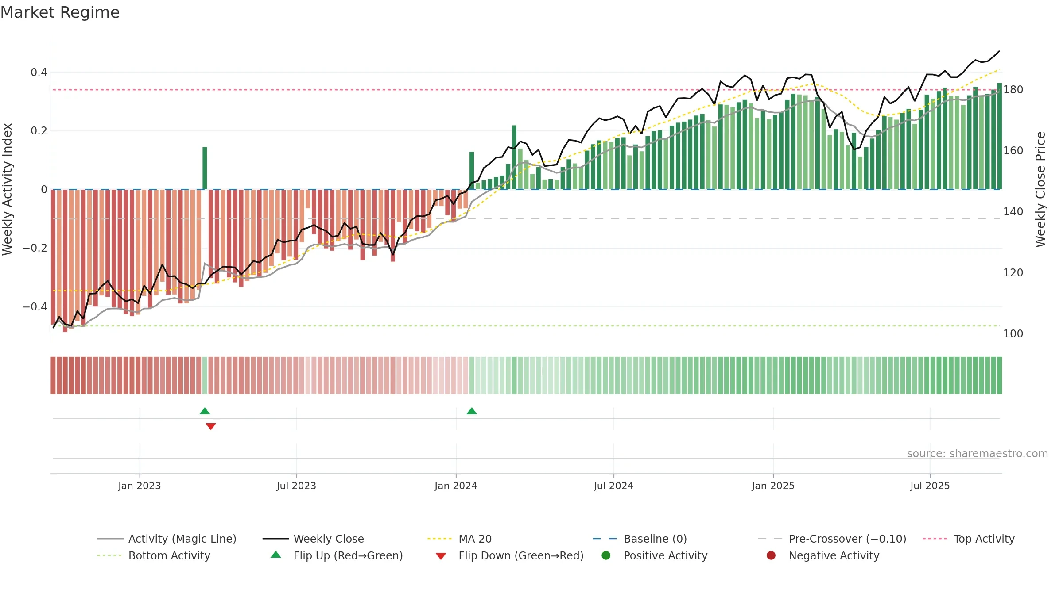Select the green flip-up marker in spring 2023
The height and width of the screenshot is (597, 1063).
pyautogui.click(x=205, y=411)
